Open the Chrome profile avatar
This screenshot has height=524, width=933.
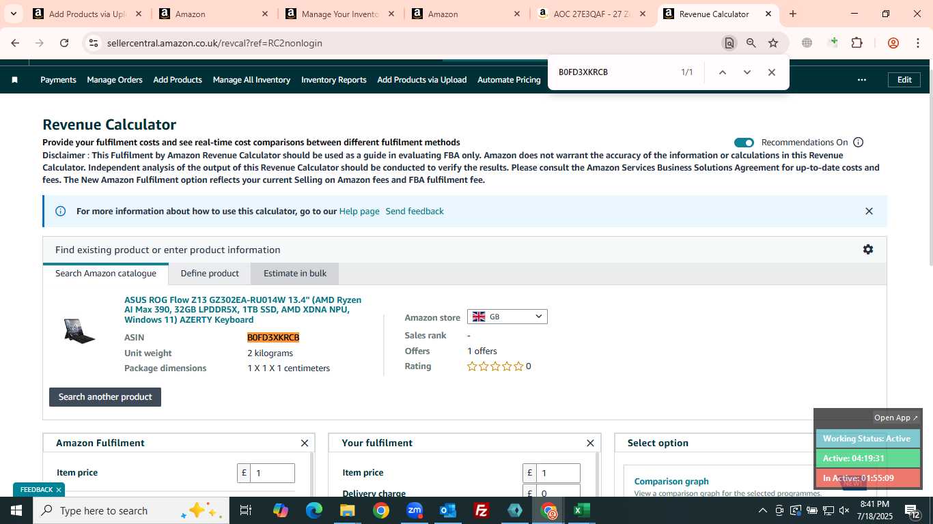point(893,43)
